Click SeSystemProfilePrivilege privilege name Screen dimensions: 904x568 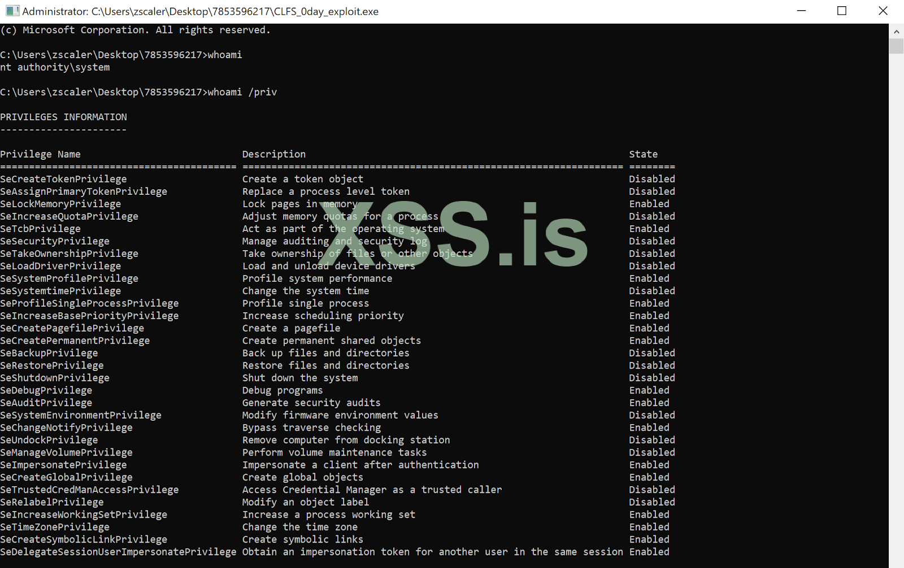point(69,278)
